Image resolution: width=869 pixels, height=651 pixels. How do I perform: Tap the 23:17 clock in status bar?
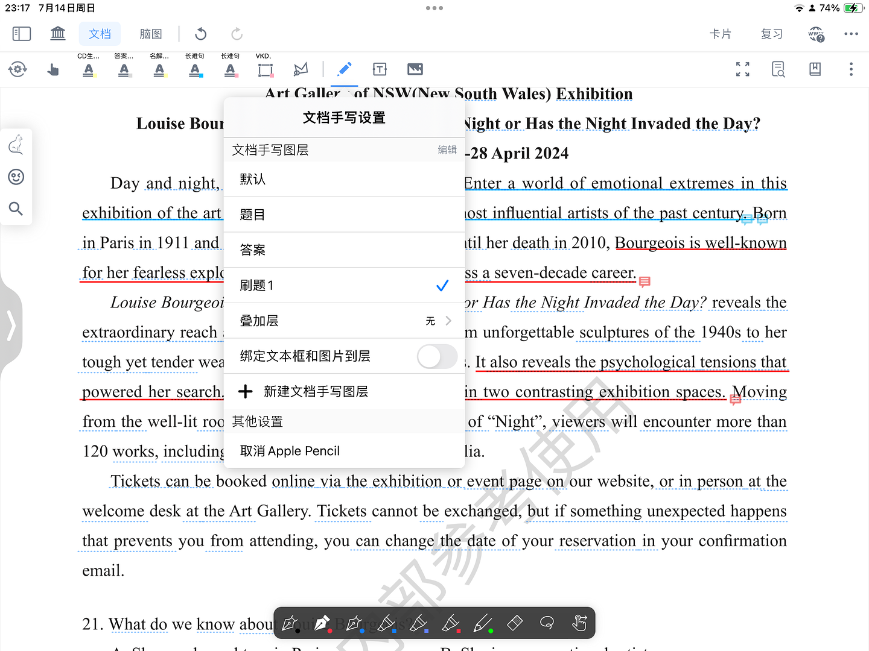[x=18, y=8]
